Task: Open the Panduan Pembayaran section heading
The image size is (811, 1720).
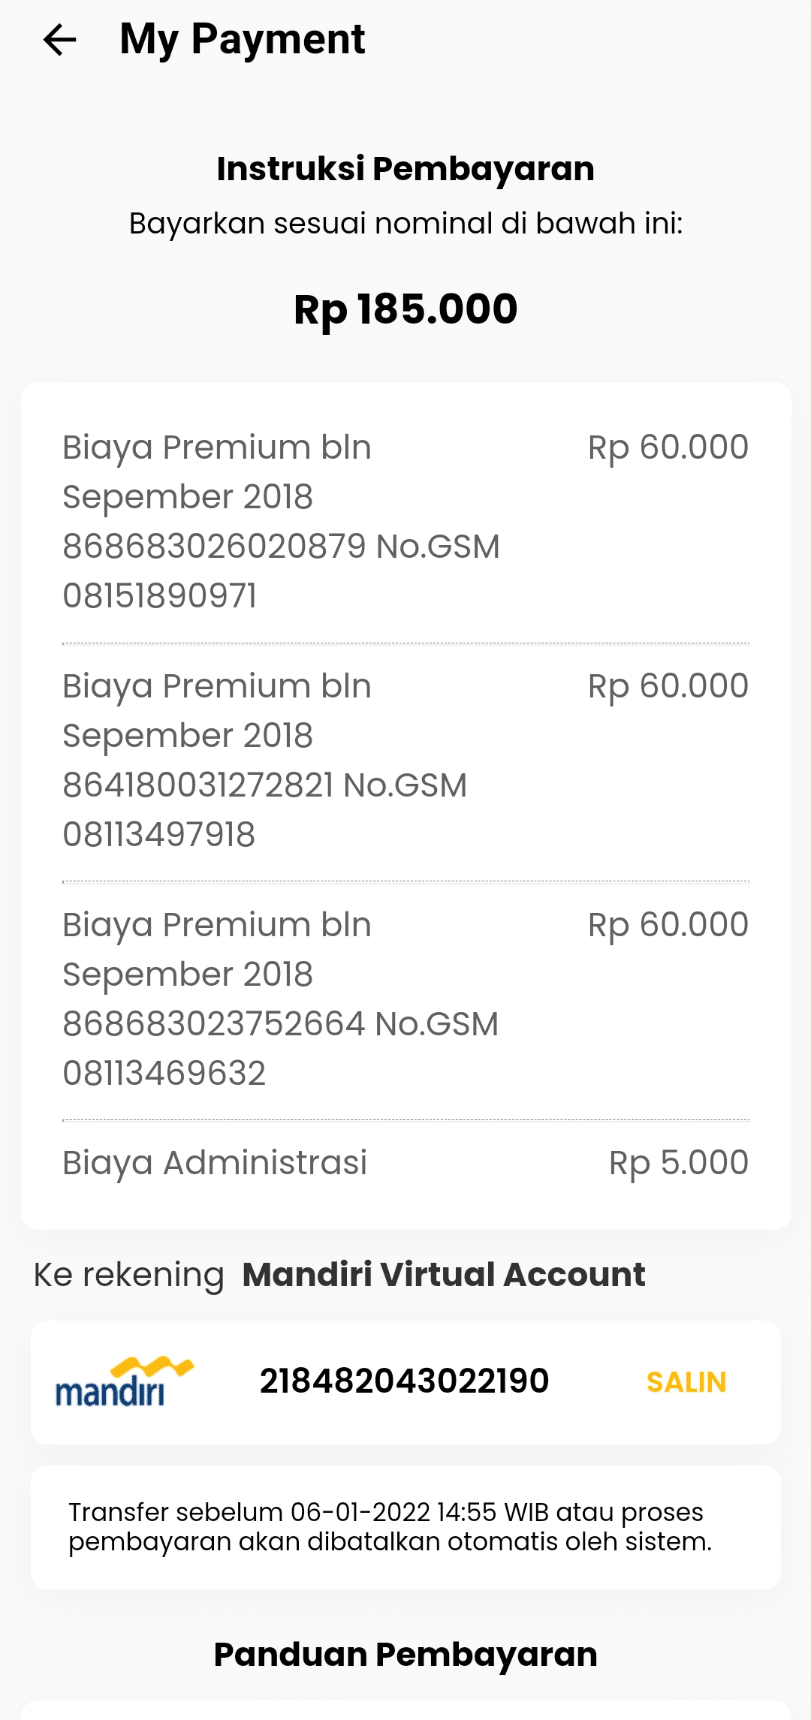Action: [x=405, y=1655]
